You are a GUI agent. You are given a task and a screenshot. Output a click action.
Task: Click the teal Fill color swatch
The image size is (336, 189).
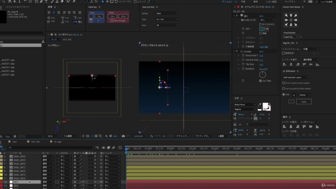click(261, 29)
